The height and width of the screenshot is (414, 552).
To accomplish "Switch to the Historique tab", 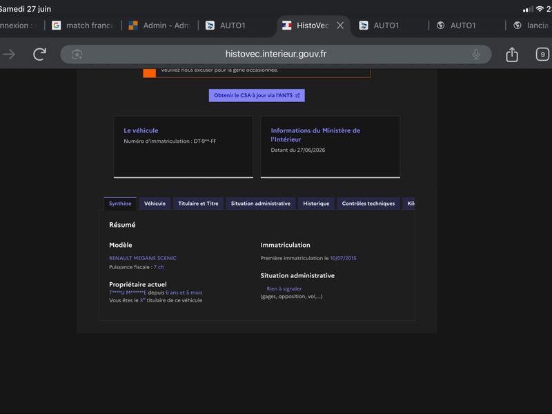I will click(x=316, y=204).
